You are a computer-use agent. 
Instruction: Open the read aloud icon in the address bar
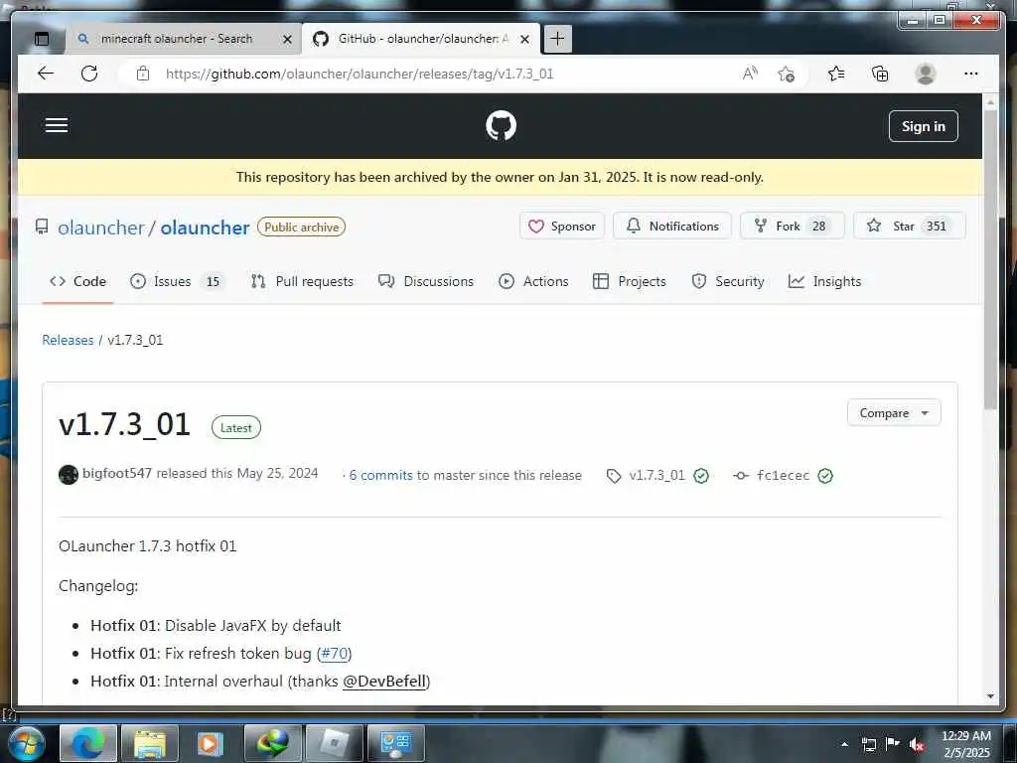tap(750, 74)
